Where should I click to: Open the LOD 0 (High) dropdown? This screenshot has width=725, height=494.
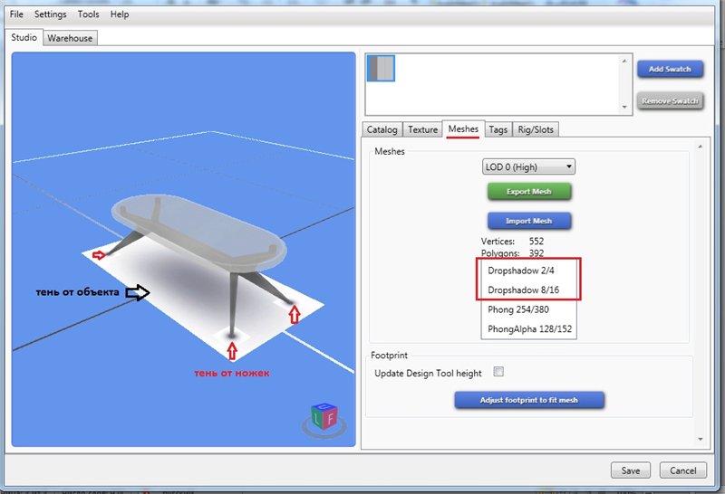pos(528,166)
